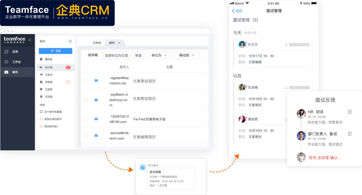Click the 垃圾箱 trash can icon
362x195 pixels.
tap(41, 97)
